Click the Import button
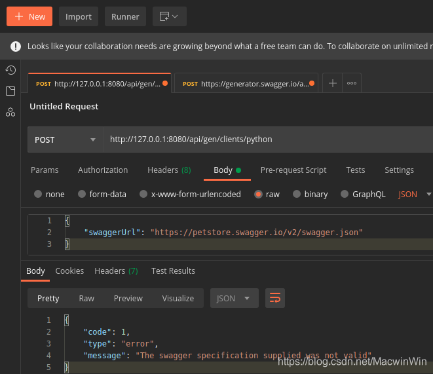 79,16
